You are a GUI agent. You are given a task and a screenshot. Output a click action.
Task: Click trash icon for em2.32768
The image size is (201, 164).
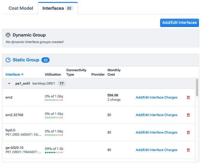(188, 115)
